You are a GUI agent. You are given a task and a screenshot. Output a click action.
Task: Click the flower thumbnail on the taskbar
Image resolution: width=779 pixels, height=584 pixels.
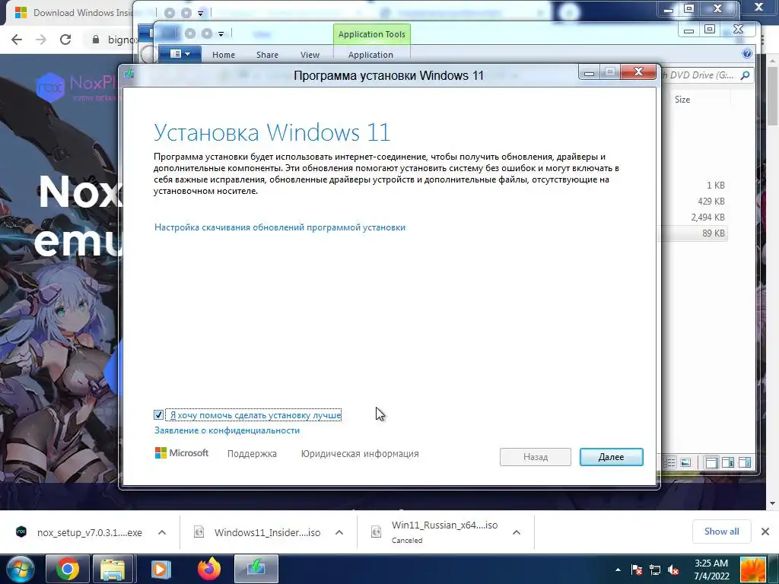pyautogui.click(x=753, y=569)
